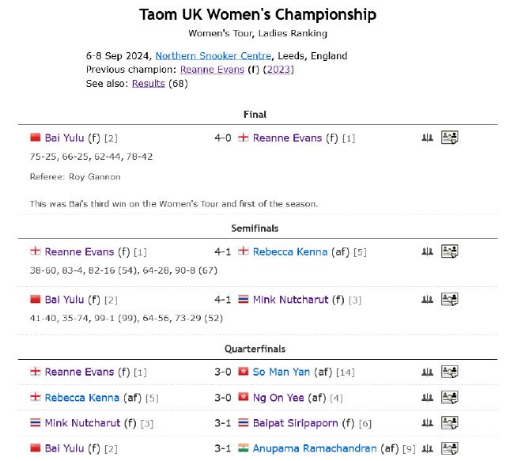Open Anupama Ramachandran's player page
The height and width of the screenshot is (461, 514).
click(x=315, y=448)
